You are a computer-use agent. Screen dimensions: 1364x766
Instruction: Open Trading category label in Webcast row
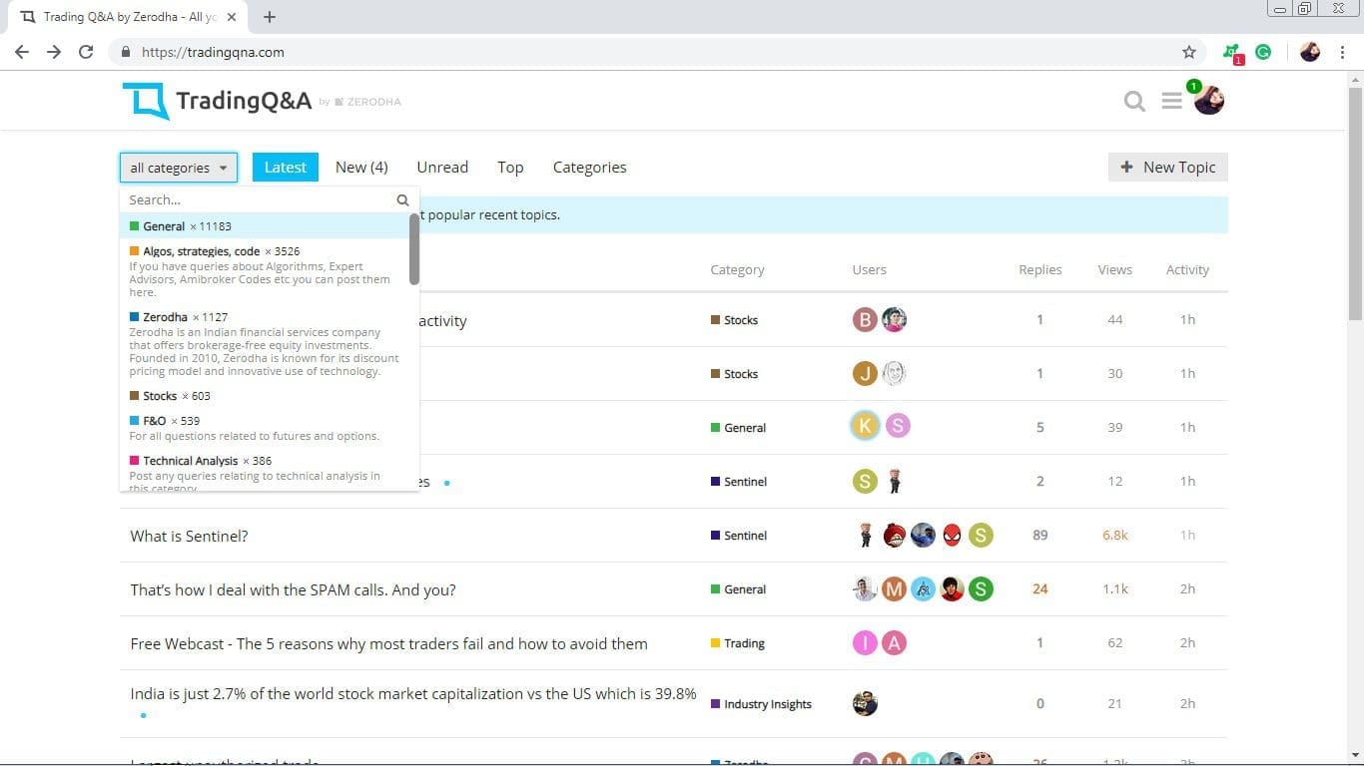[737, 643]
